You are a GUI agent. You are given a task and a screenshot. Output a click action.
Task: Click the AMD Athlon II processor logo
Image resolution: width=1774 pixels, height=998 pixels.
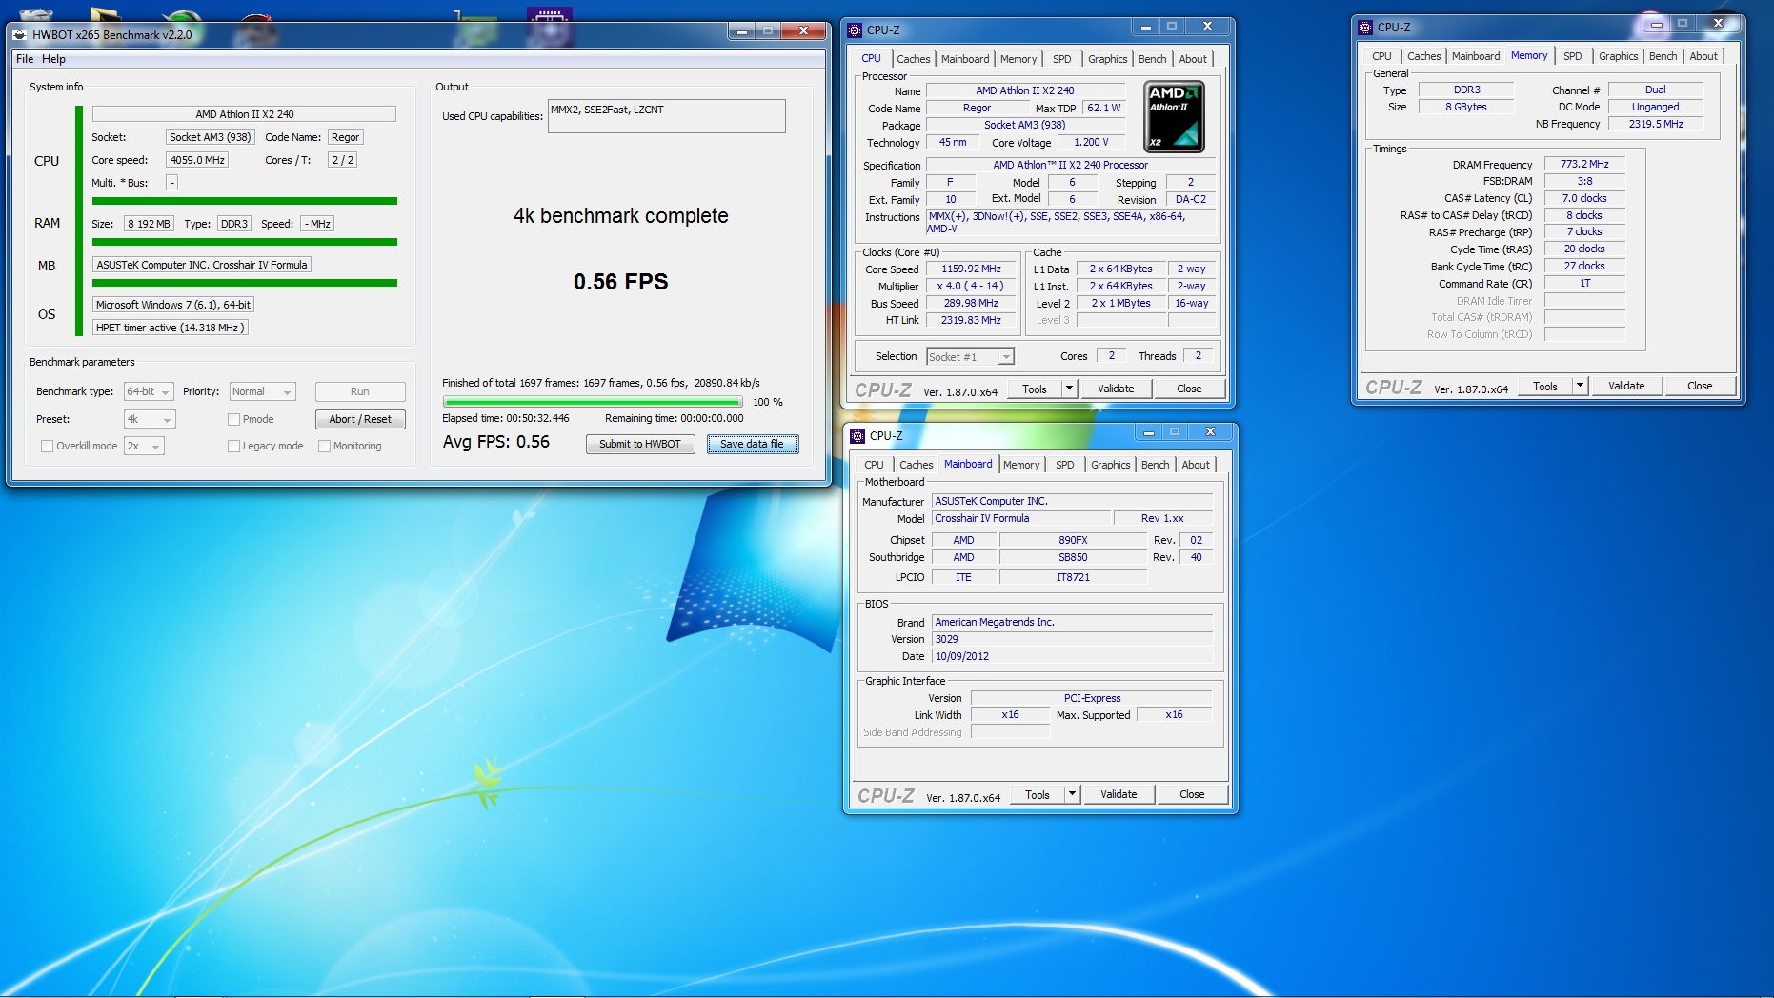(x=1174, y=116)
